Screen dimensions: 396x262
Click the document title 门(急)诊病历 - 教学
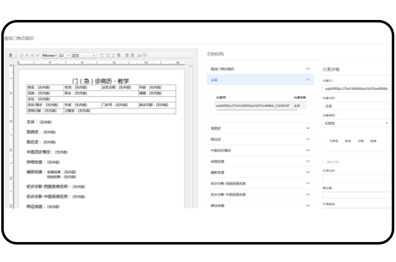pyautogui.click(x=100, y=81)
